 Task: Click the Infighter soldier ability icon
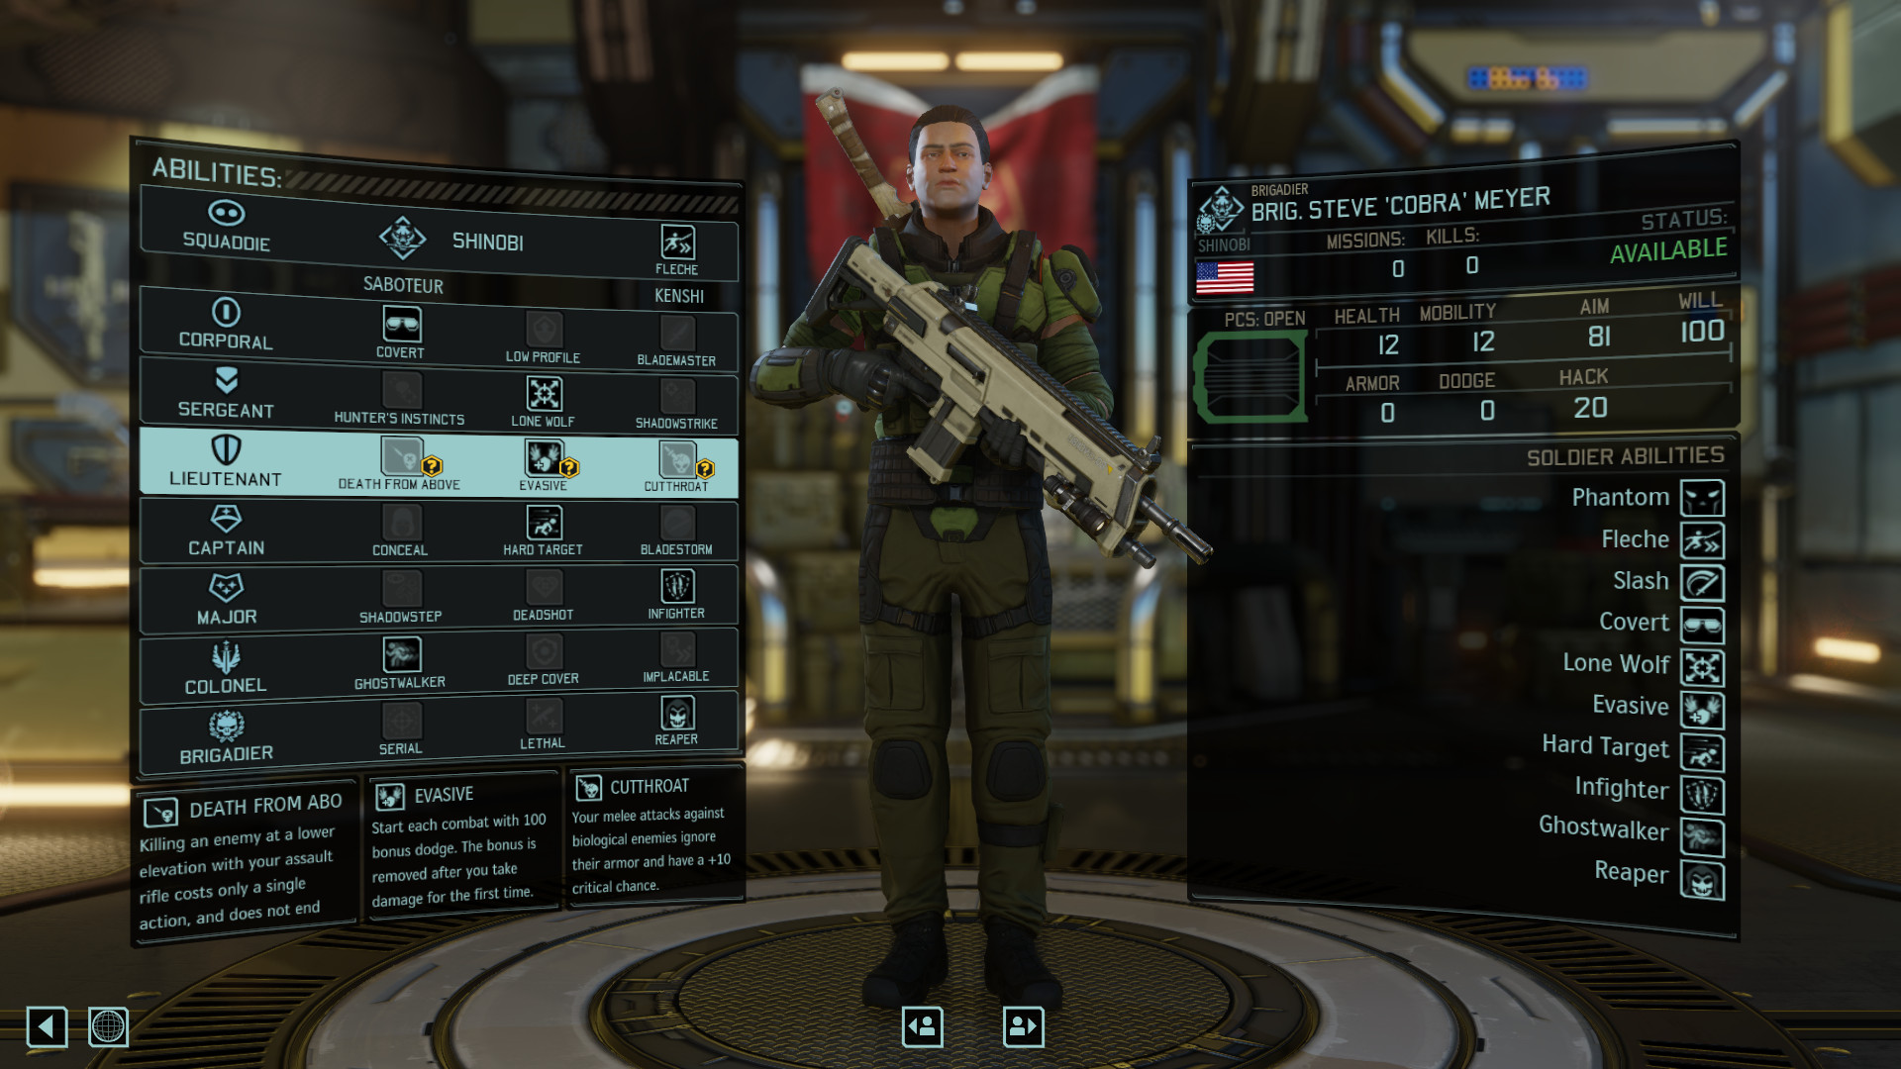(1707, 788)
